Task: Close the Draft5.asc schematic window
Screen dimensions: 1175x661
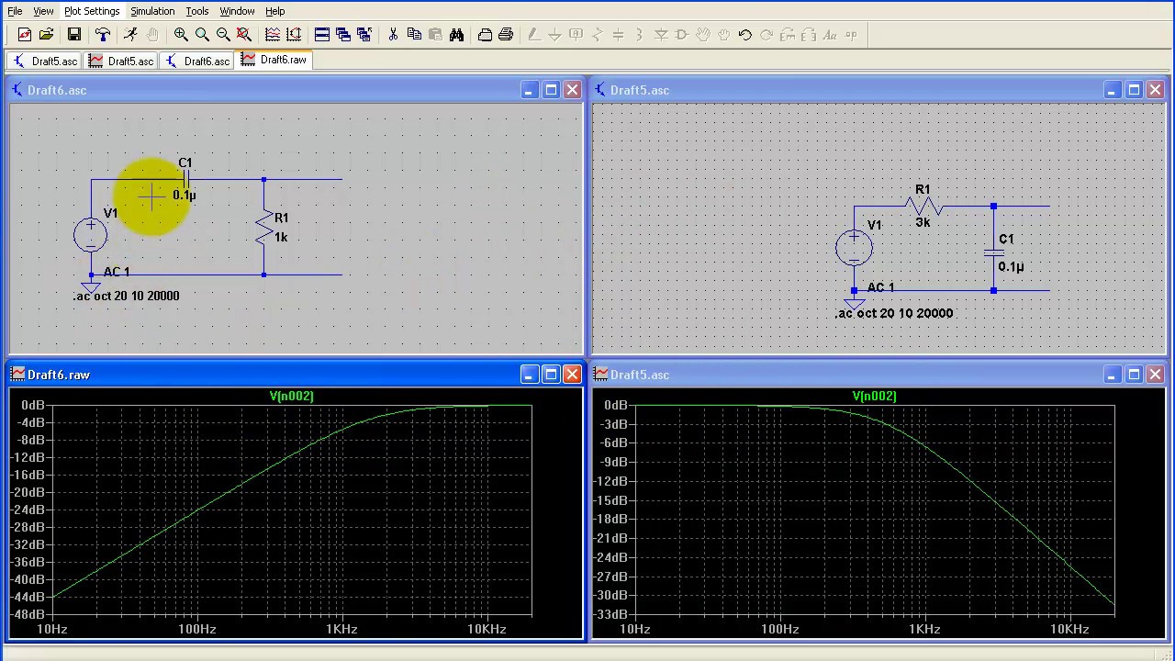Action: tap(1156, 89)
